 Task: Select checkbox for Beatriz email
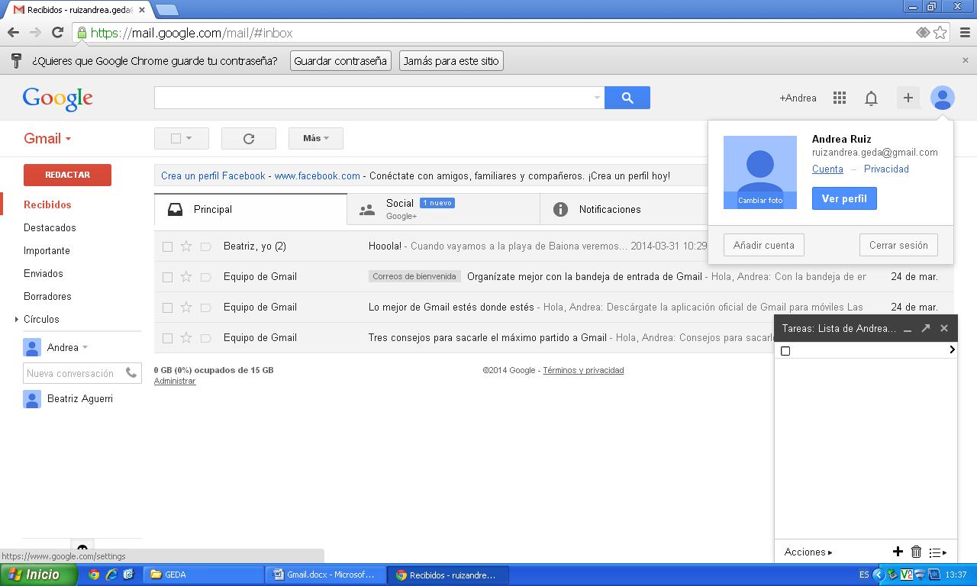pos(167,246)
